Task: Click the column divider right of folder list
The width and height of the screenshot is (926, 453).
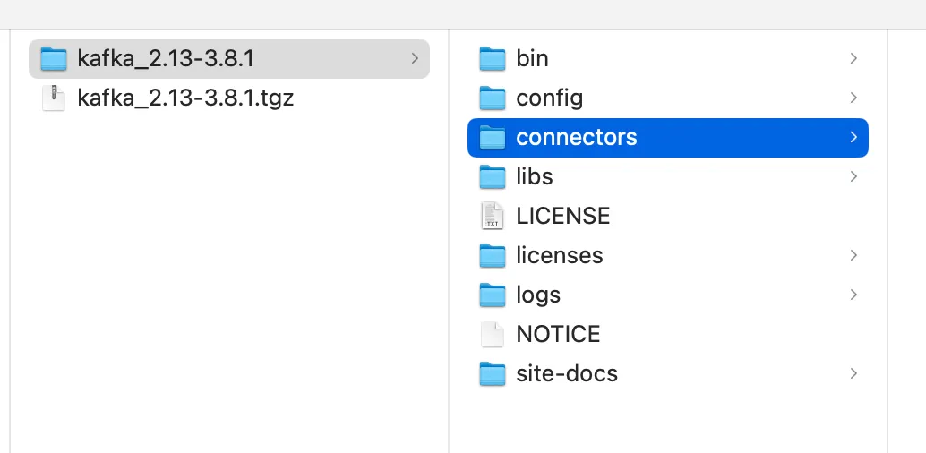Action: [887, 241]
